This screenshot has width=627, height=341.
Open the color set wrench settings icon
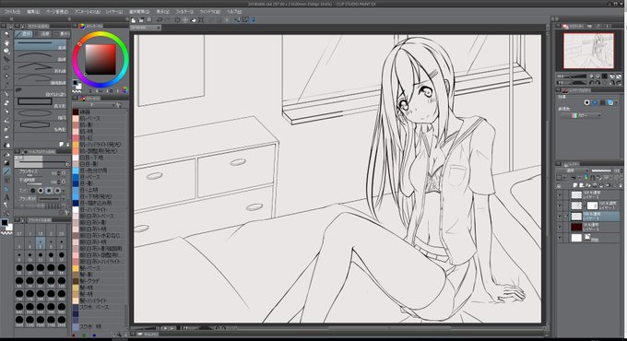119,105
